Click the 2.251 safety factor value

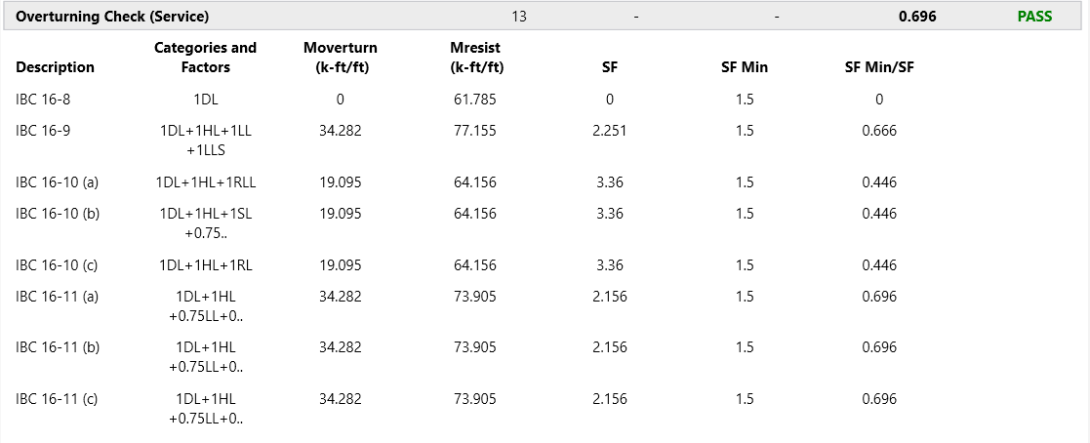[x=610, y=131]
